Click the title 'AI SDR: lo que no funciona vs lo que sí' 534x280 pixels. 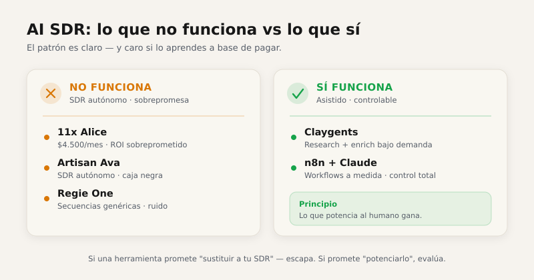pyautogui.click(x=194, y=29)
